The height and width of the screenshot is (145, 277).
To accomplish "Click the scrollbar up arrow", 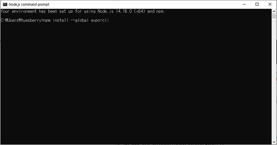I will tap(274, 11).
